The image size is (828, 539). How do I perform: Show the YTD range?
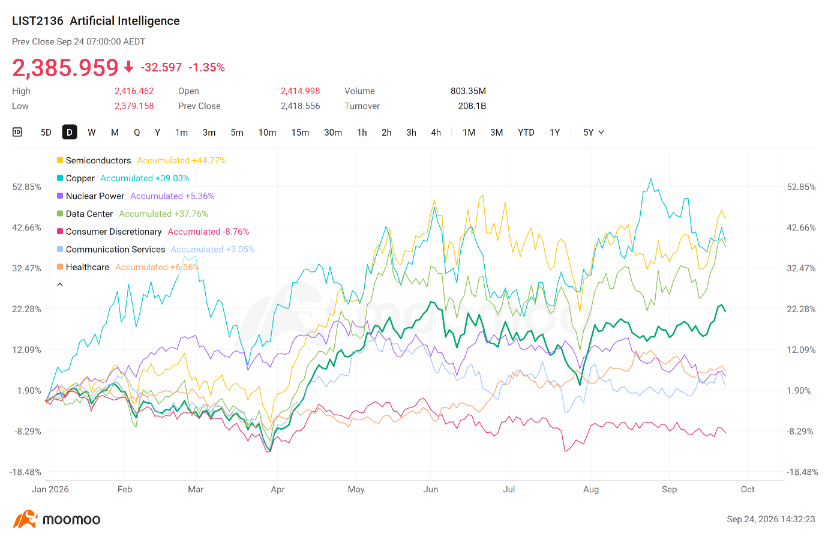pyautogui.click(x=526, y=132)
